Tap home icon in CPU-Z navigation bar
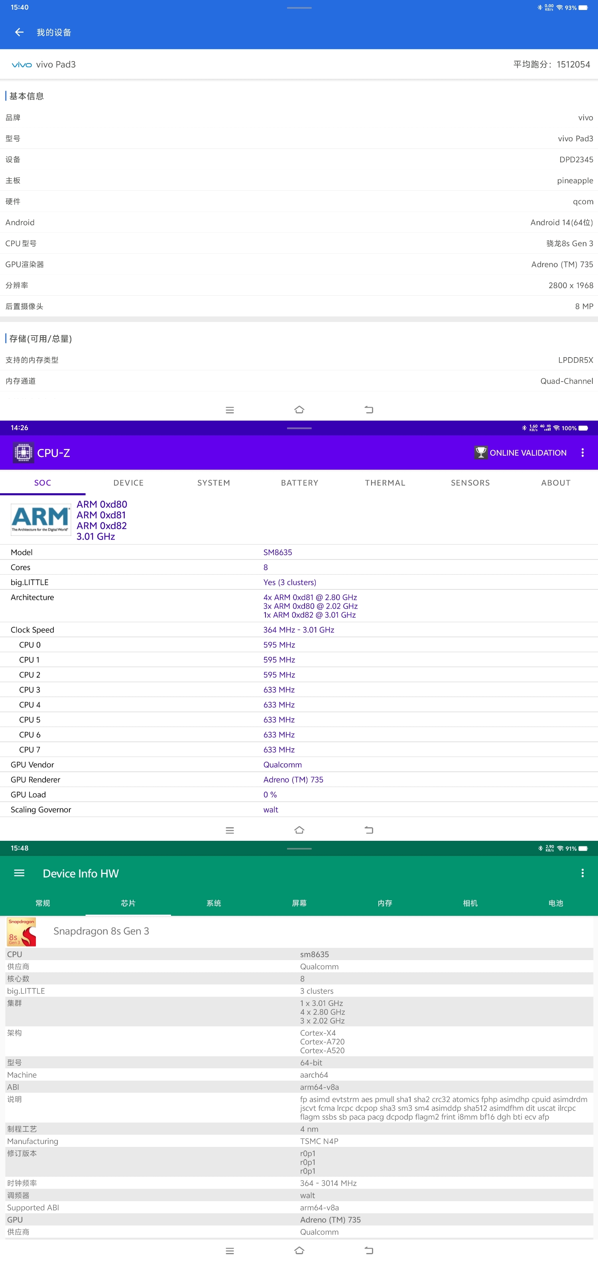 pyautogui.click(x=299, y=830)
